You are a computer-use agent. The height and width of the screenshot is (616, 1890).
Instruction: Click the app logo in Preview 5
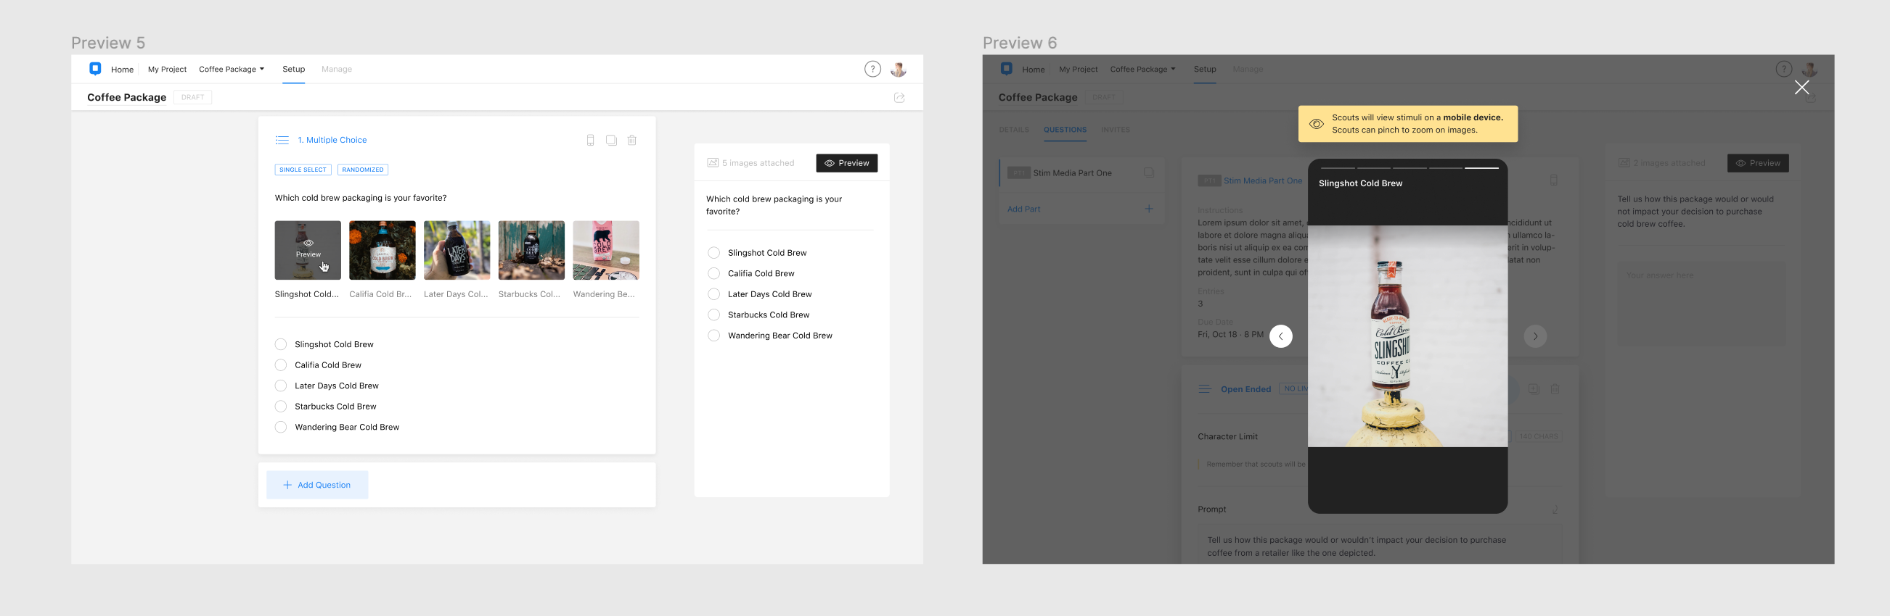coord(95,69)
